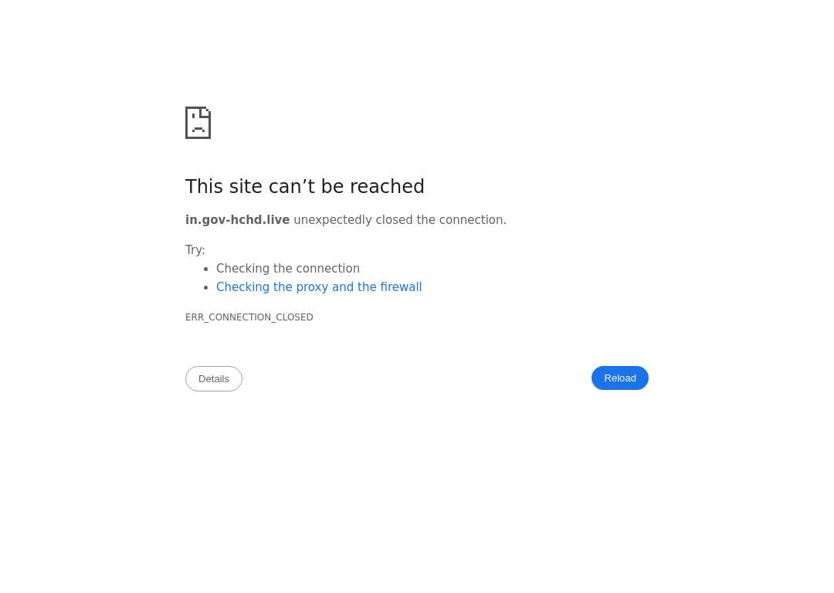This screenshot has height=593, width=834.
Task: Click "This site" at the heading start
Action: pyautogui.click(x=224, y=187)
